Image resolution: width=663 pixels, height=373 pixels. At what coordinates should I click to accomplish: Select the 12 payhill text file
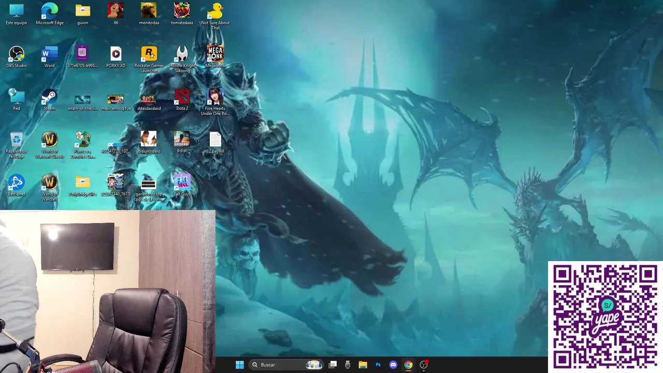[215, 142]
